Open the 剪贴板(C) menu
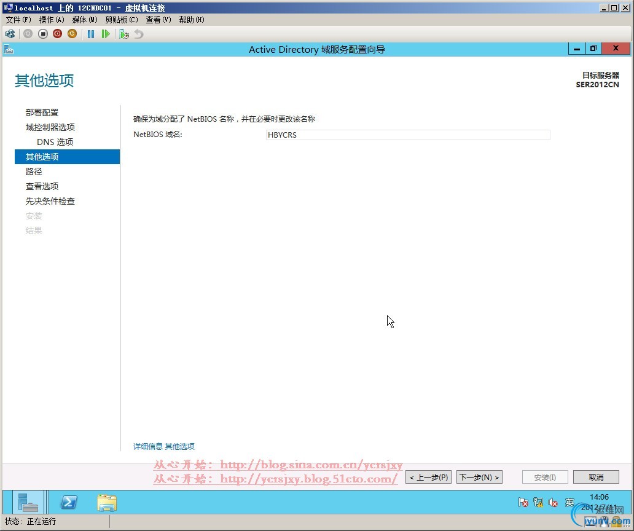 (121, 20)
